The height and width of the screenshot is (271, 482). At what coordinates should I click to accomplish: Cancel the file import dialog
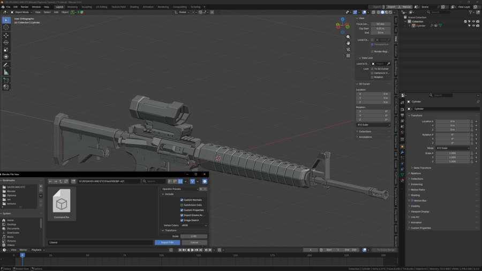click(x=194, y=243)
